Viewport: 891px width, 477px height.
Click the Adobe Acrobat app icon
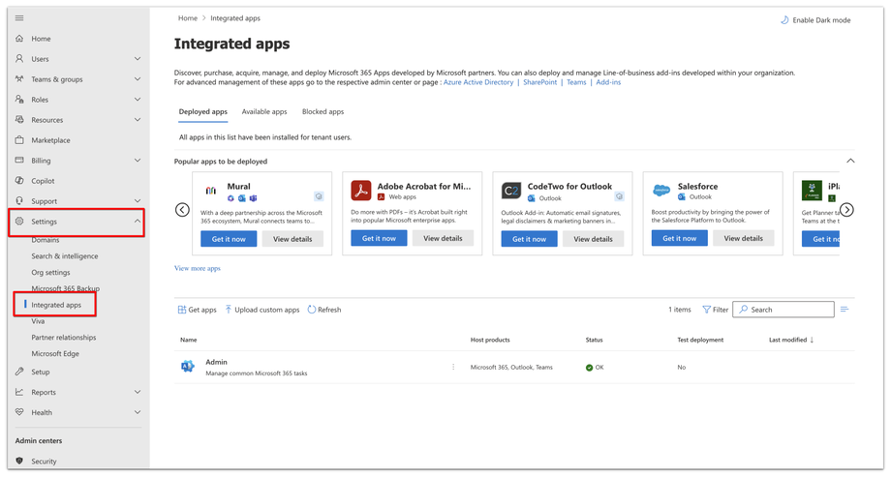[x=361, y=191]
